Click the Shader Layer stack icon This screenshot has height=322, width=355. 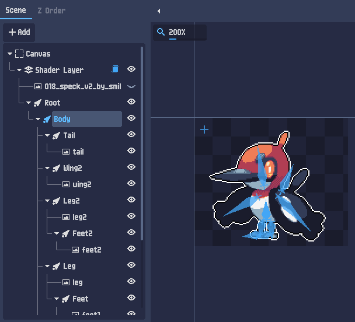(29, 70)
